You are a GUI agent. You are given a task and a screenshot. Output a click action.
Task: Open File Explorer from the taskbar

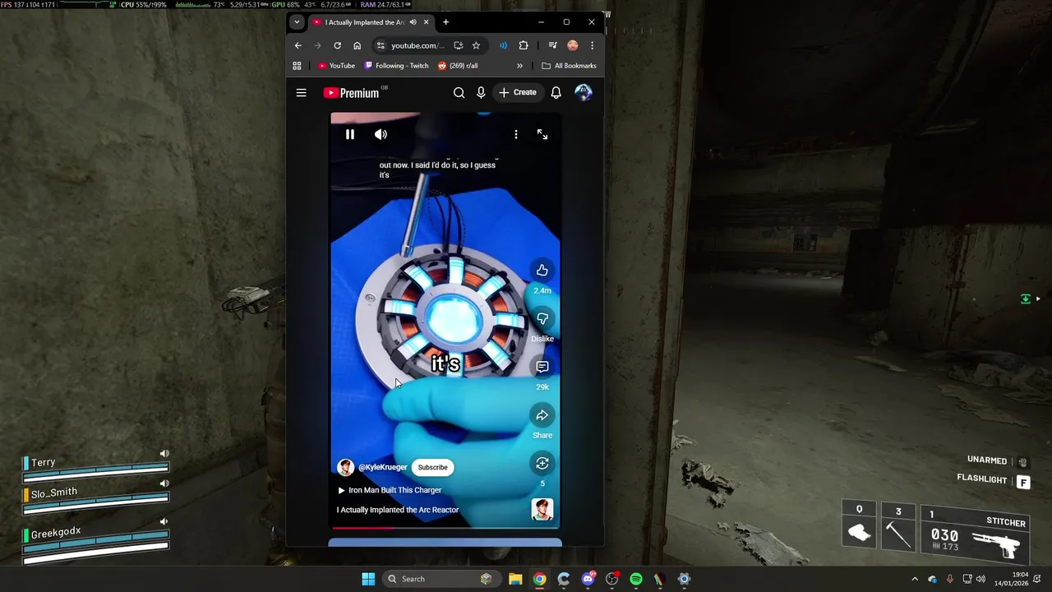click(515, 579)
